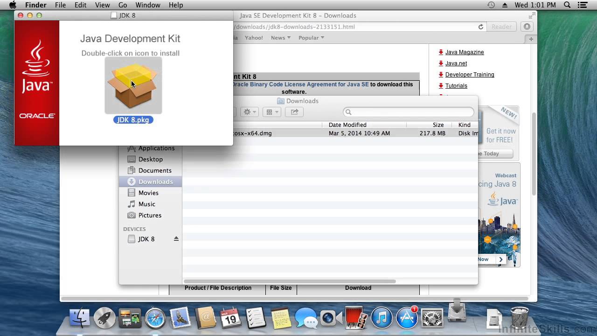Open the Window menu
The width and height of the screenshot is (597, 336).
point(148,5)
